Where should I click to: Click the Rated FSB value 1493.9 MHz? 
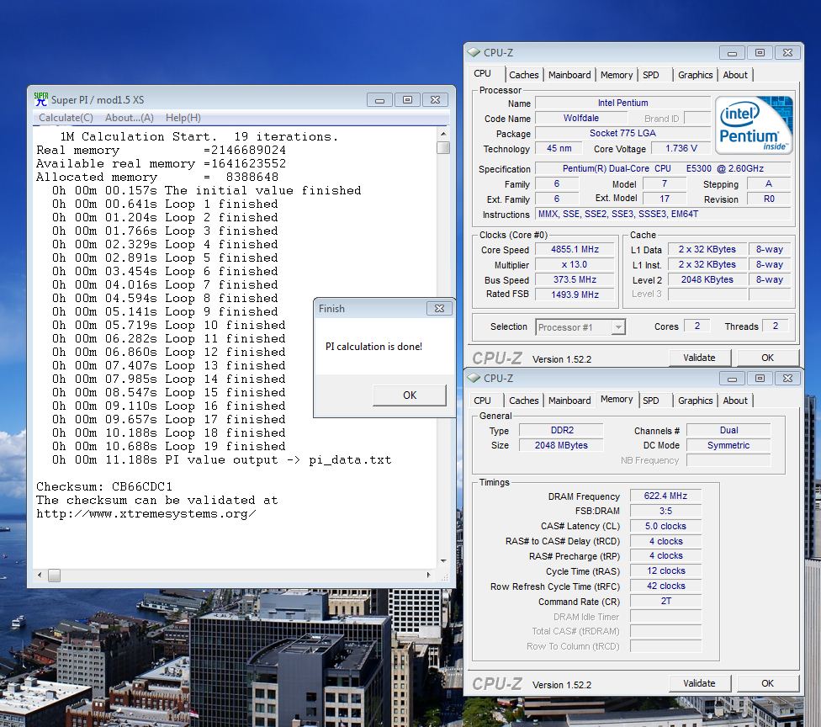[x=575, y=295]
